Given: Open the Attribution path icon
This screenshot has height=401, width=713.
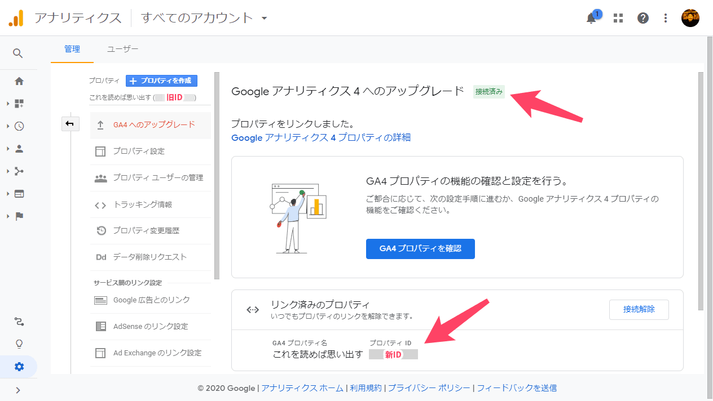Looking at the screenshot, I should [19, 322].
